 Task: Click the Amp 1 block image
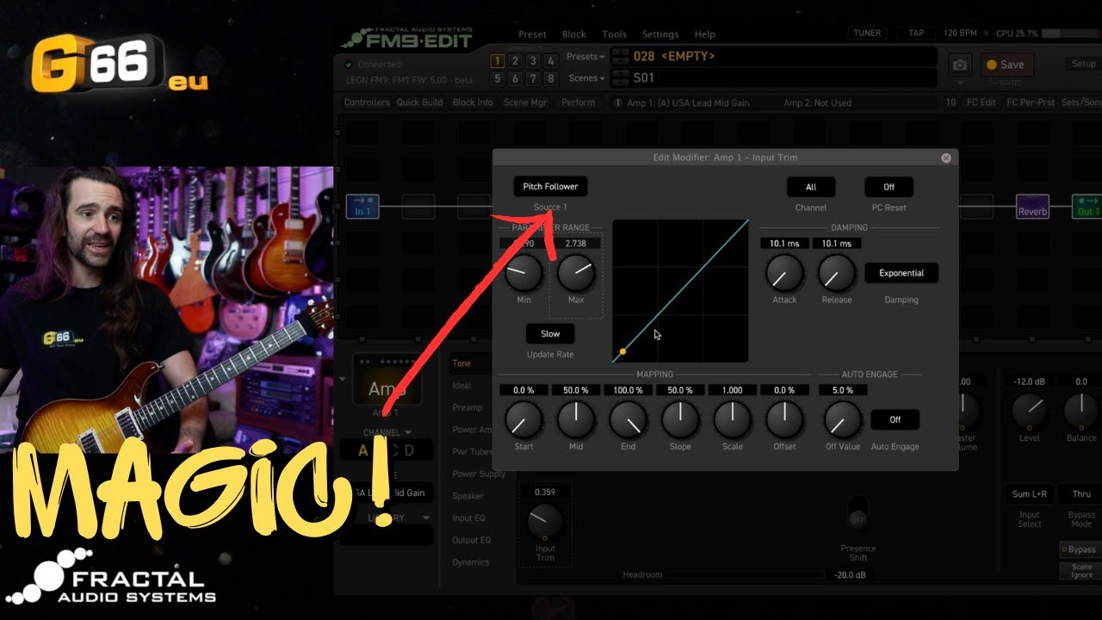[x=387, y=381]
